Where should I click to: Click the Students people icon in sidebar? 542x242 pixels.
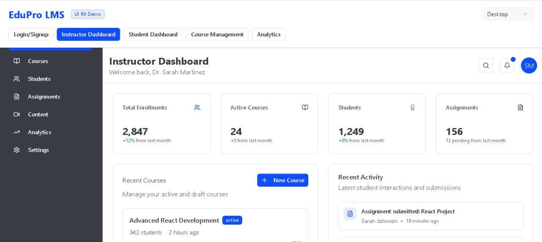click(17, 79)
